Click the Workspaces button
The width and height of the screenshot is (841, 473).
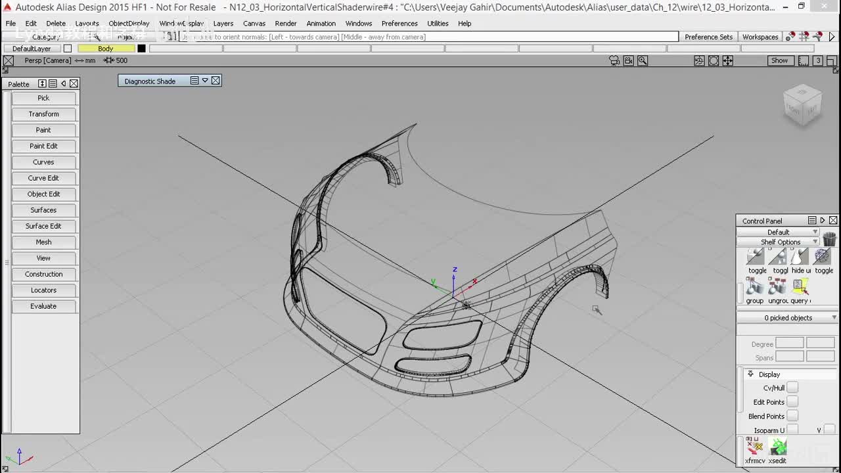click(x=760, y=37)
